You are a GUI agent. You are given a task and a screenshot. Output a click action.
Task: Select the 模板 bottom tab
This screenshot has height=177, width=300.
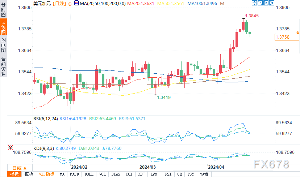coord(29,174)
